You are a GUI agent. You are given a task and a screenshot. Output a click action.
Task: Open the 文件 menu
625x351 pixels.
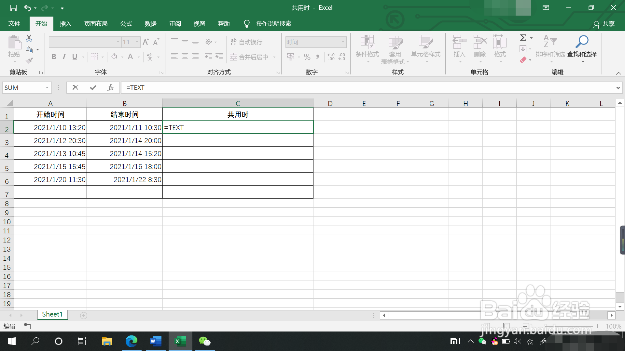[14, 24]
